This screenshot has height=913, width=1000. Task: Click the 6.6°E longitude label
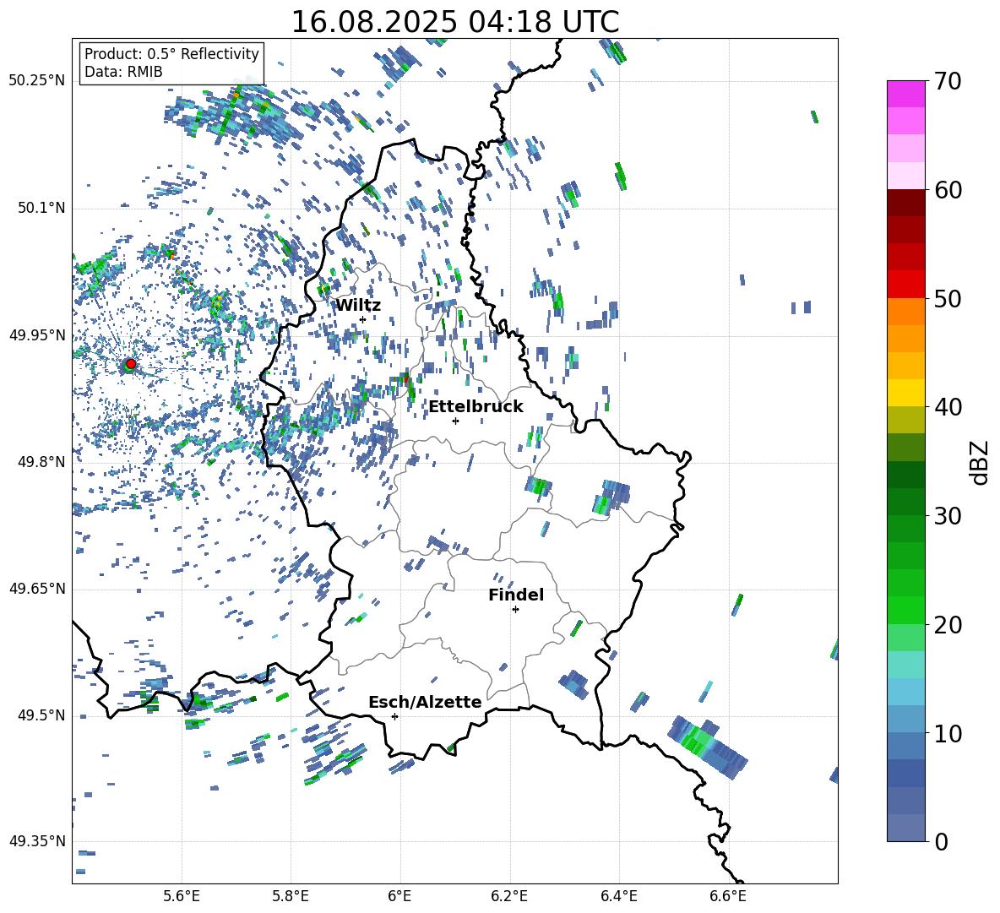728,896
